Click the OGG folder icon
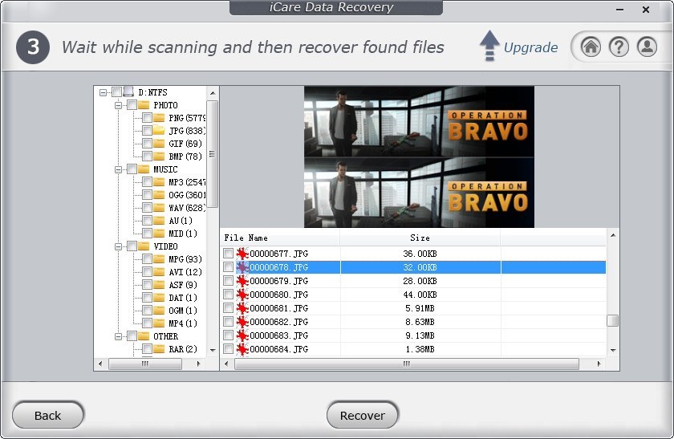This screenshot has height=439, width=674. 159,195
